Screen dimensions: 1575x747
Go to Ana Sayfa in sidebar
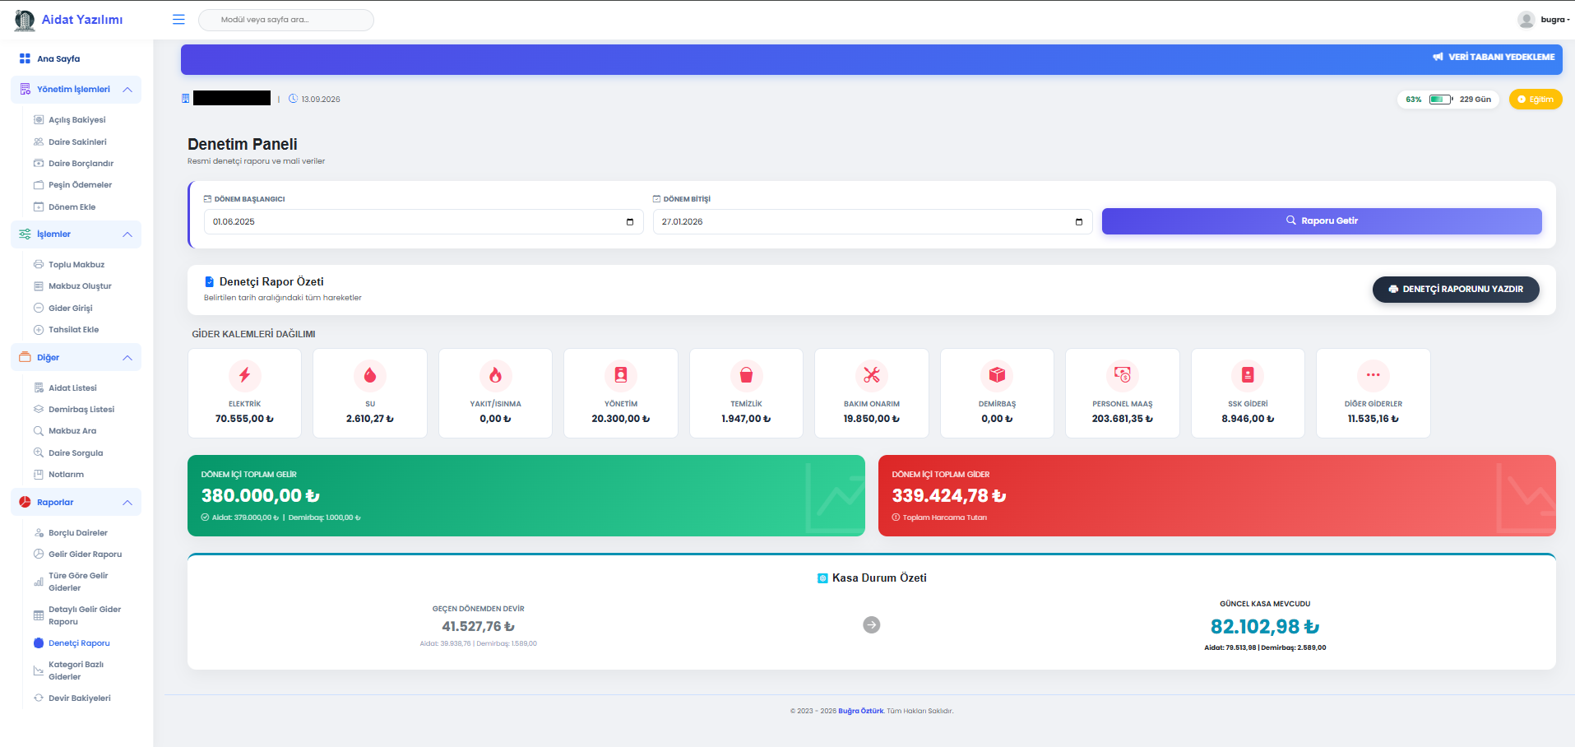(58, 59)
